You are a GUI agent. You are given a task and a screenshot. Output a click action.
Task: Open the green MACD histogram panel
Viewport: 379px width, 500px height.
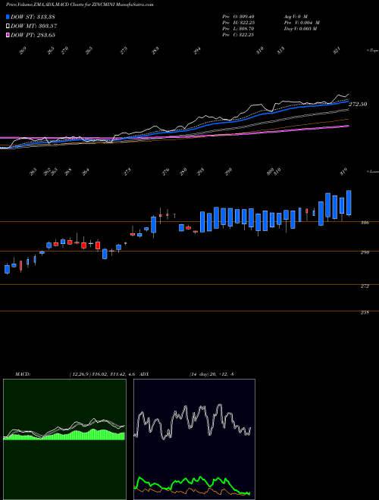point(64,439)
